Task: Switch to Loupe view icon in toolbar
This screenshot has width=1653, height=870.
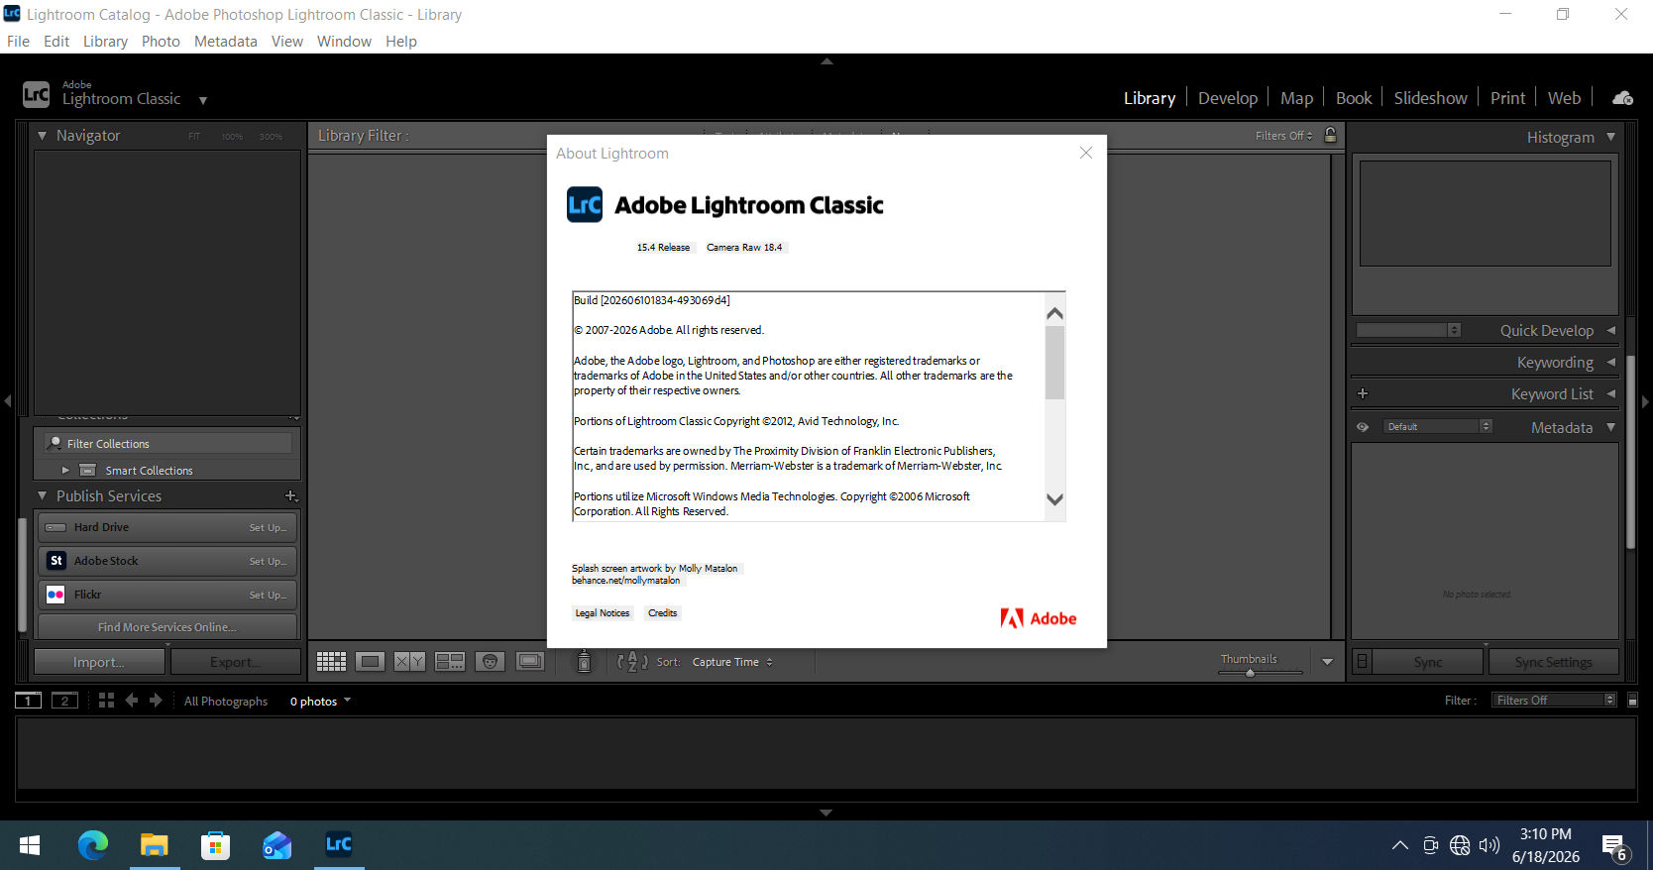Action: point(370,661)
